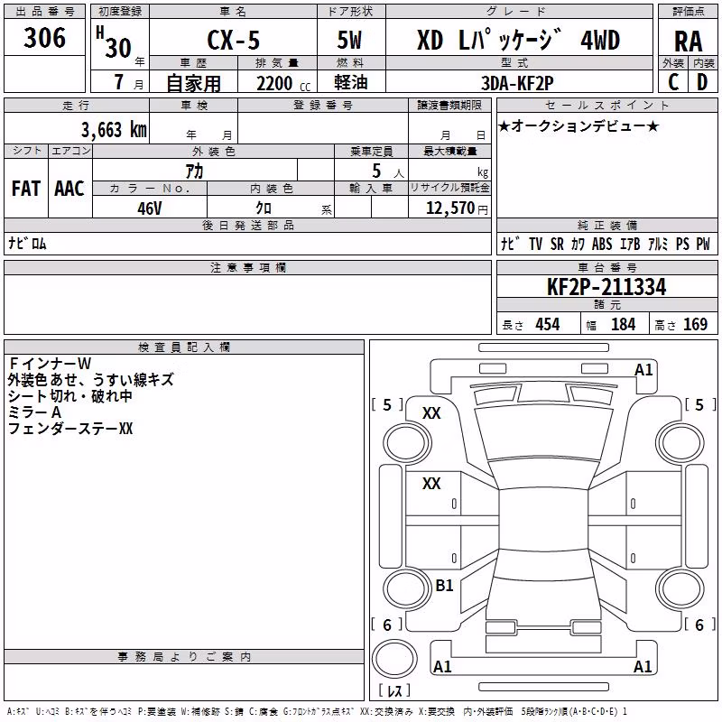Viewport: 722px width, 722px height.
Task: Select the rear-left wheel circle
Action: tap(407, 589)
